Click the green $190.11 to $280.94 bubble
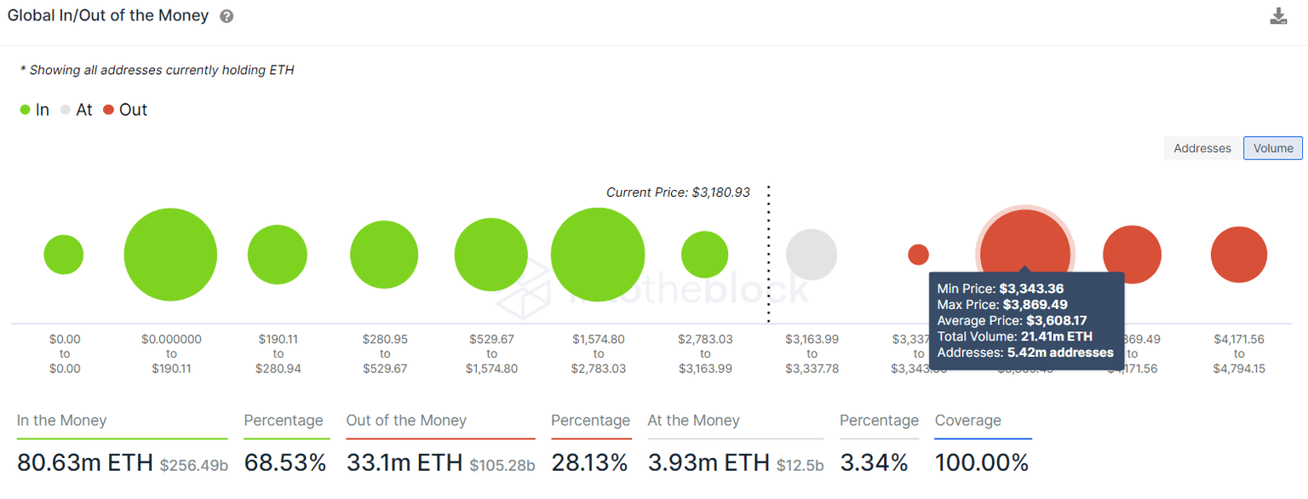 click(x=278, y=255)
